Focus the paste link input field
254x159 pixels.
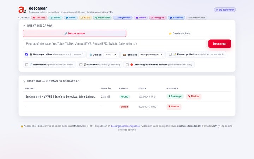click(115, 44)
